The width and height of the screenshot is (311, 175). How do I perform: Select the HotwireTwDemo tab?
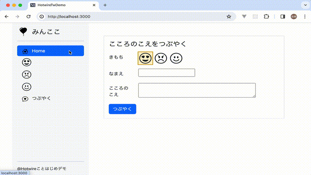tap(63, 5)
